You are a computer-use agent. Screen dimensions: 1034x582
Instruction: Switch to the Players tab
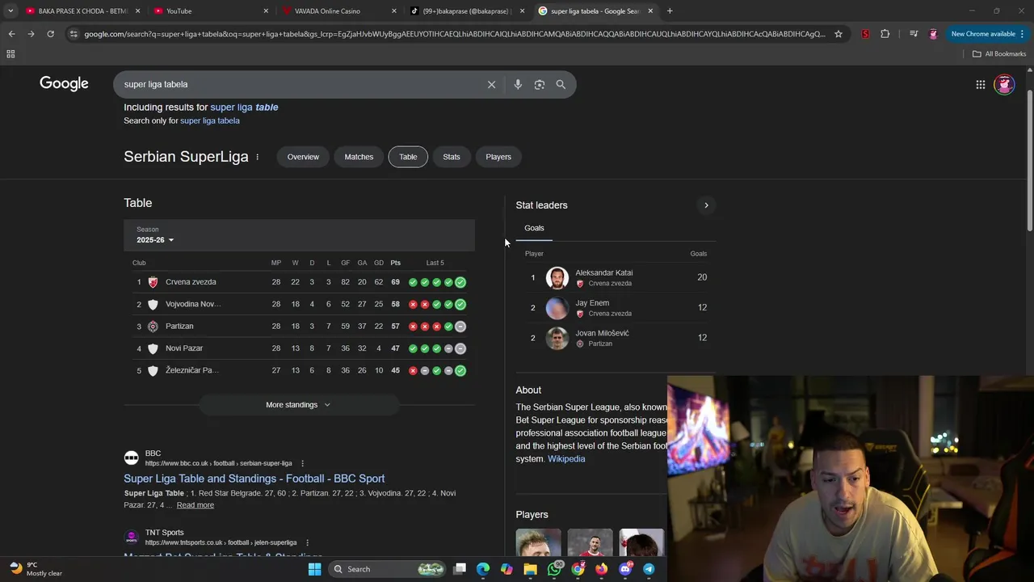tap(498, 157)
